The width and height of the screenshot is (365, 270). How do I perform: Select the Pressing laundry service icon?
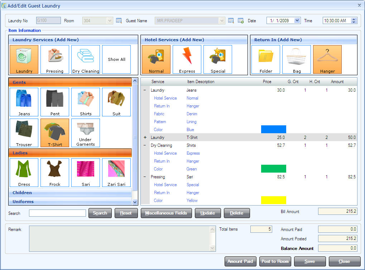click(55, 59)
